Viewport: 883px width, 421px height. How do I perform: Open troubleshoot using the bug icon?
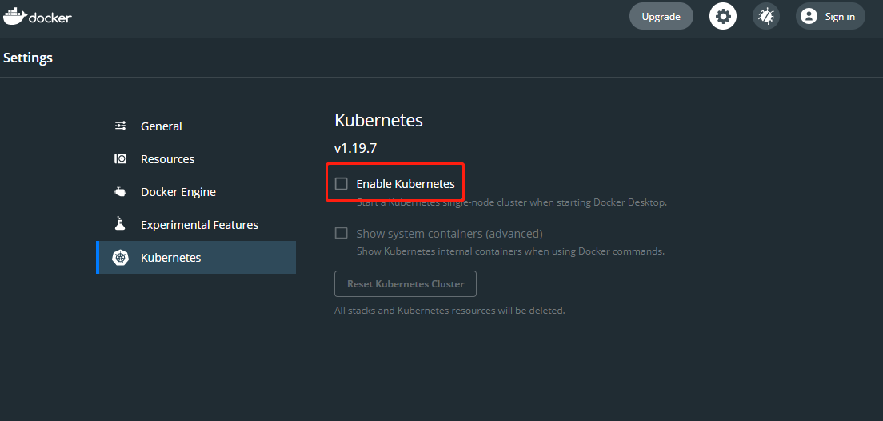pos(766,16)
